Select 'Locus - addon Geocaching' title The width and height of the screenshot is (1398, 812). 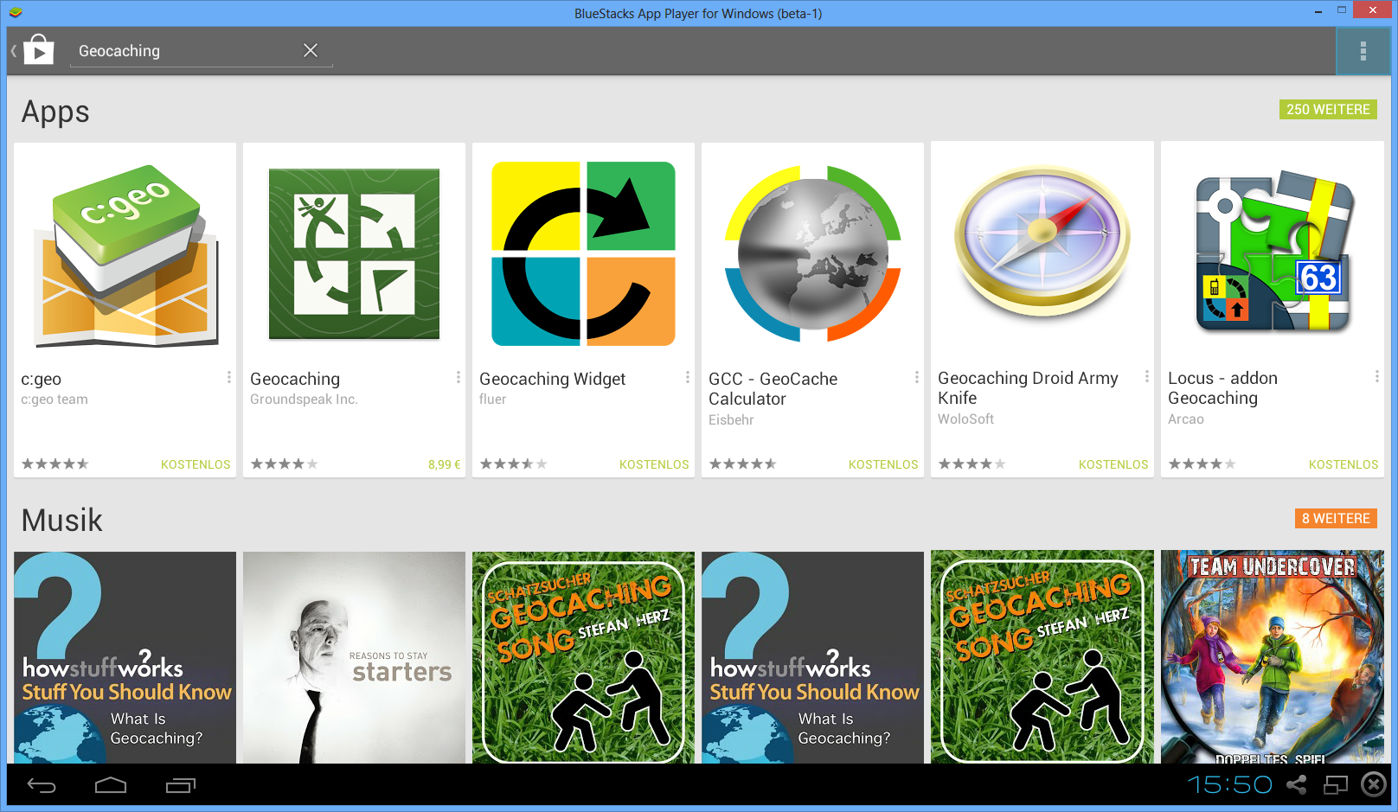[1222, 387]
